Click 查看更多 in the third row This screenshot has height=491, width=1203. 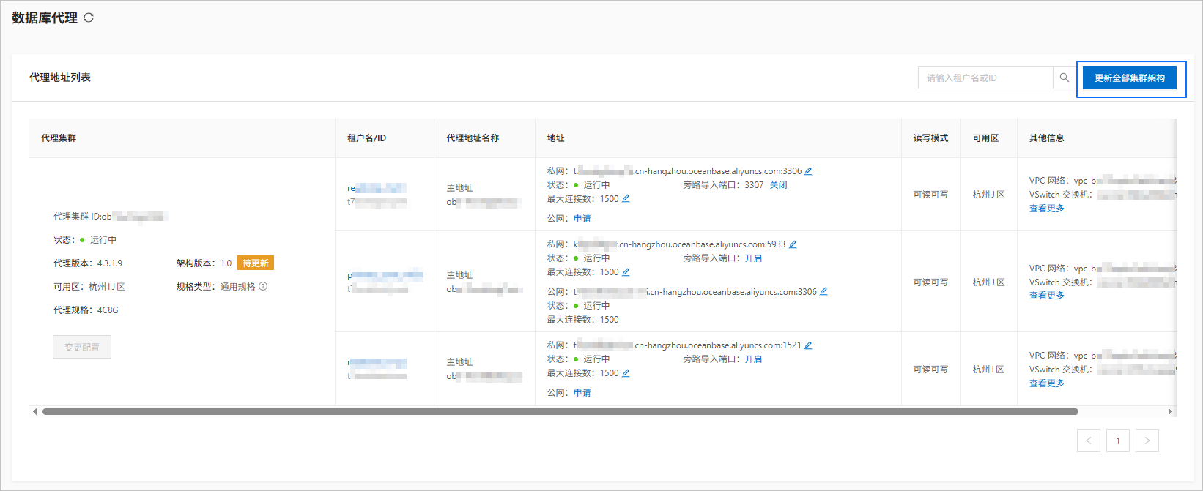click(1047, 383)
